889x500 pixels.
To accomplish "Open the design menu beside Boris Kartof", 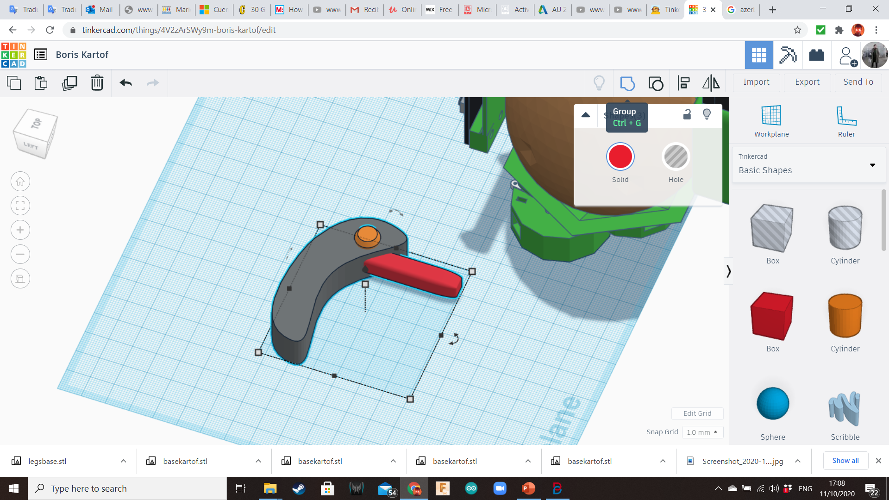I will 41,54.
